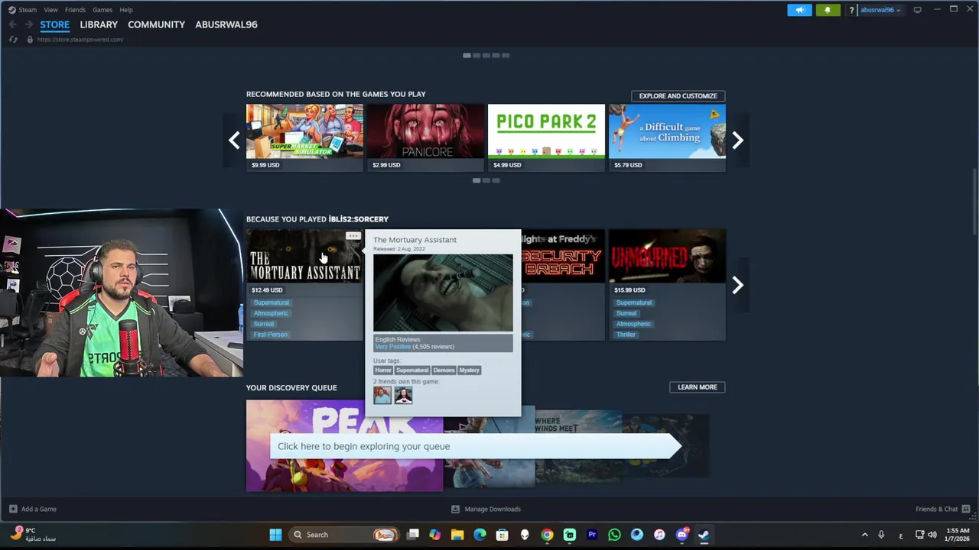Click the store URL address field
Viewport: 979px width, 550px height.
(80, 40)
